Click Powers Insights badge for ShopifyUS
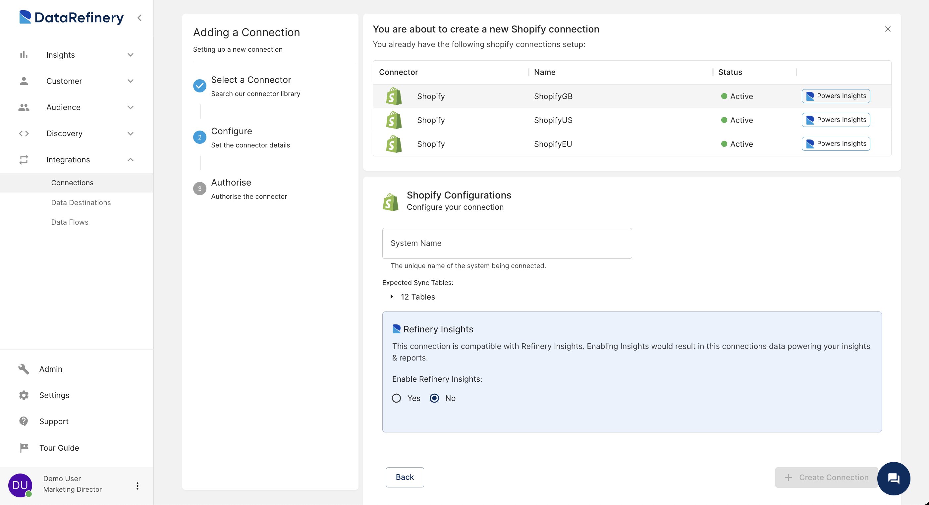The width and height of the screenshot is (929, 505). [836, 120]
